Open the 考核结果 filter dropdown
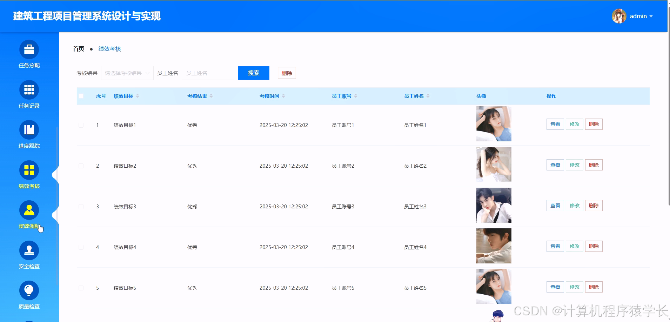The height and width of the screenshot is (322, 670). pyautogui.click(x=127, y=73)
